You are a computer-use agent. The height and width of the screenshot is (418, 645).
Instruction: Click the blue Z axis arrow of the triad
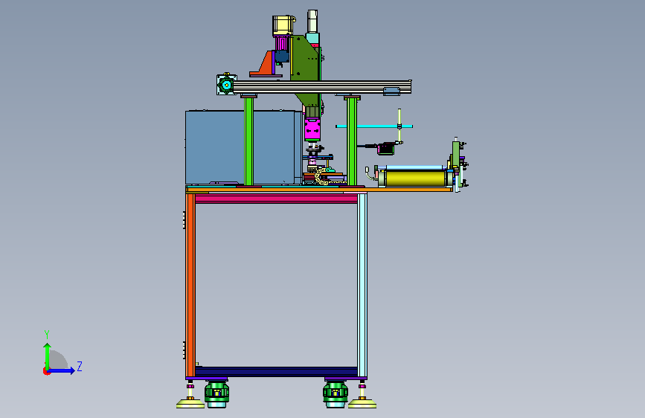coord(62,370)
